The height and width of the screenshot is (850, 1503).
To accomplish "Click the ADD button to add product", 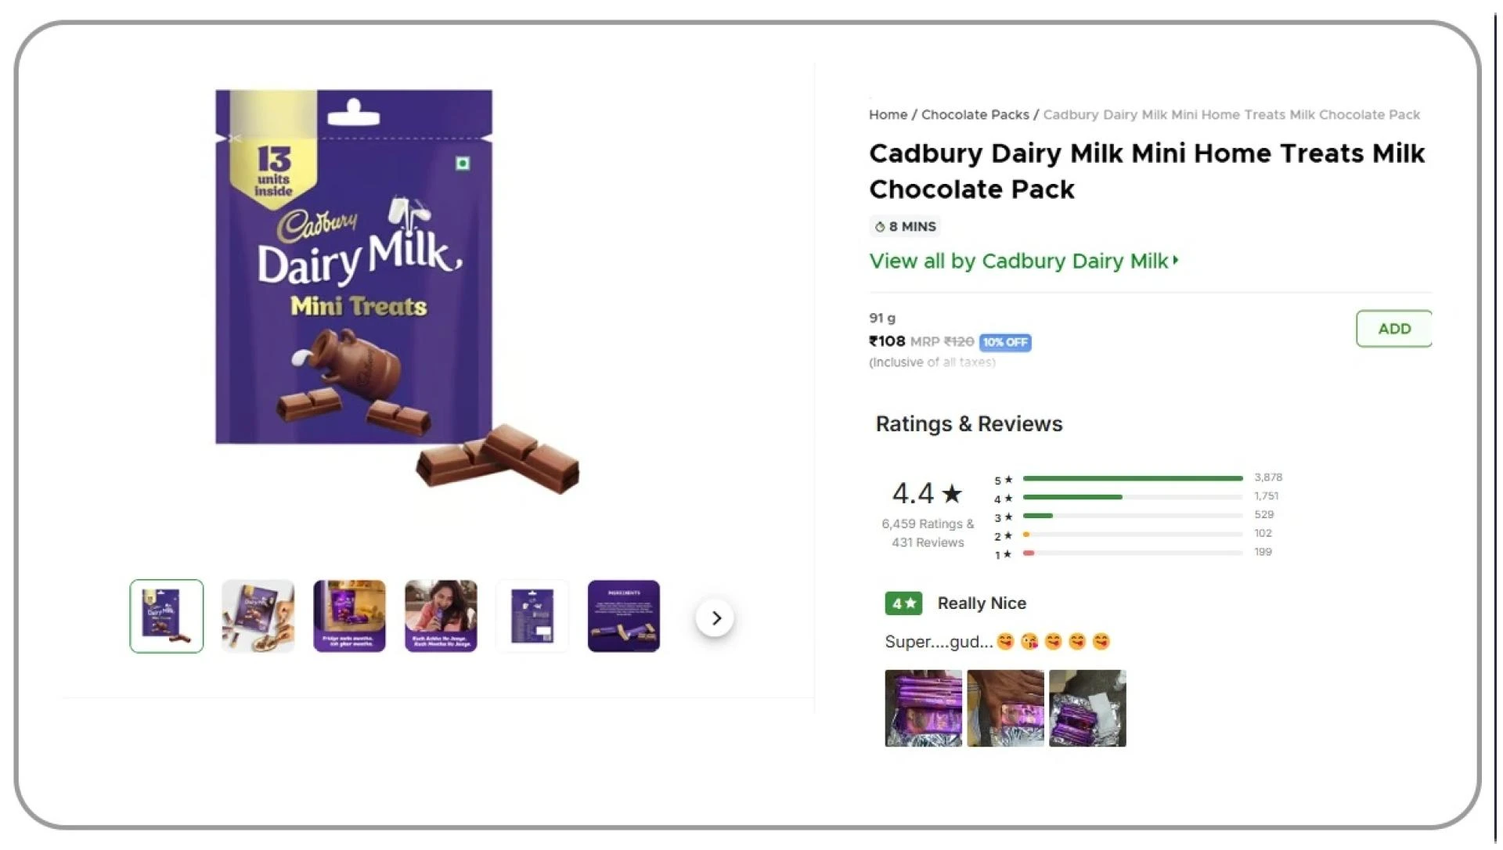I will click(x=1393, y=329).
